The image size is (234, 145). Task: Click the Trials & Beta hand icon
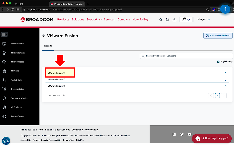coord(4,80)
